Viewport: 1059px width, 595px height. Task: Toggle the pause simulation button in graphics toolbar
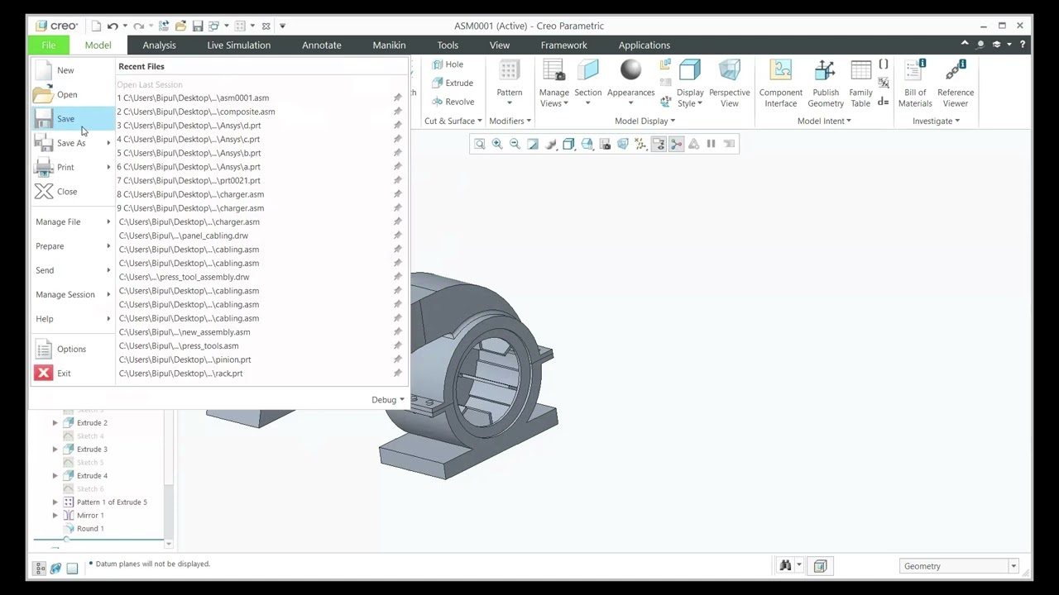click(x=711, y=144)
